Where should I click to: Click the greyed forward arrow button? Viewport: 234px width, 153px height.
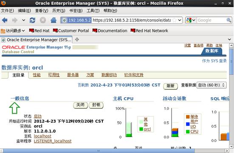tap(14, 20)
